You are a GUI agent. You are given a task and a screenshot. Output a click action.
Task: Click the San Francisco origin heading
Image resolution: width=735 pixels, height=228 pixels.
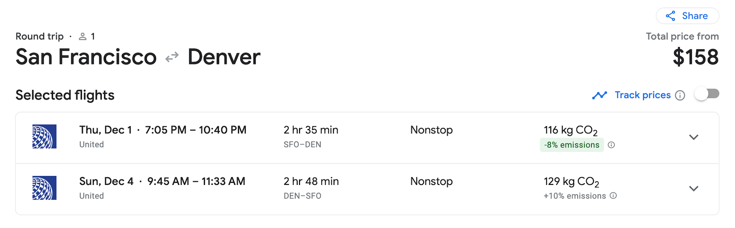(x=86, y=57)
